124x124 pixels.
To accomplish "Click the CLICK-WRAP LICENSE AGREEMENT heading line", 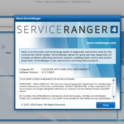I will pos(47,79).
